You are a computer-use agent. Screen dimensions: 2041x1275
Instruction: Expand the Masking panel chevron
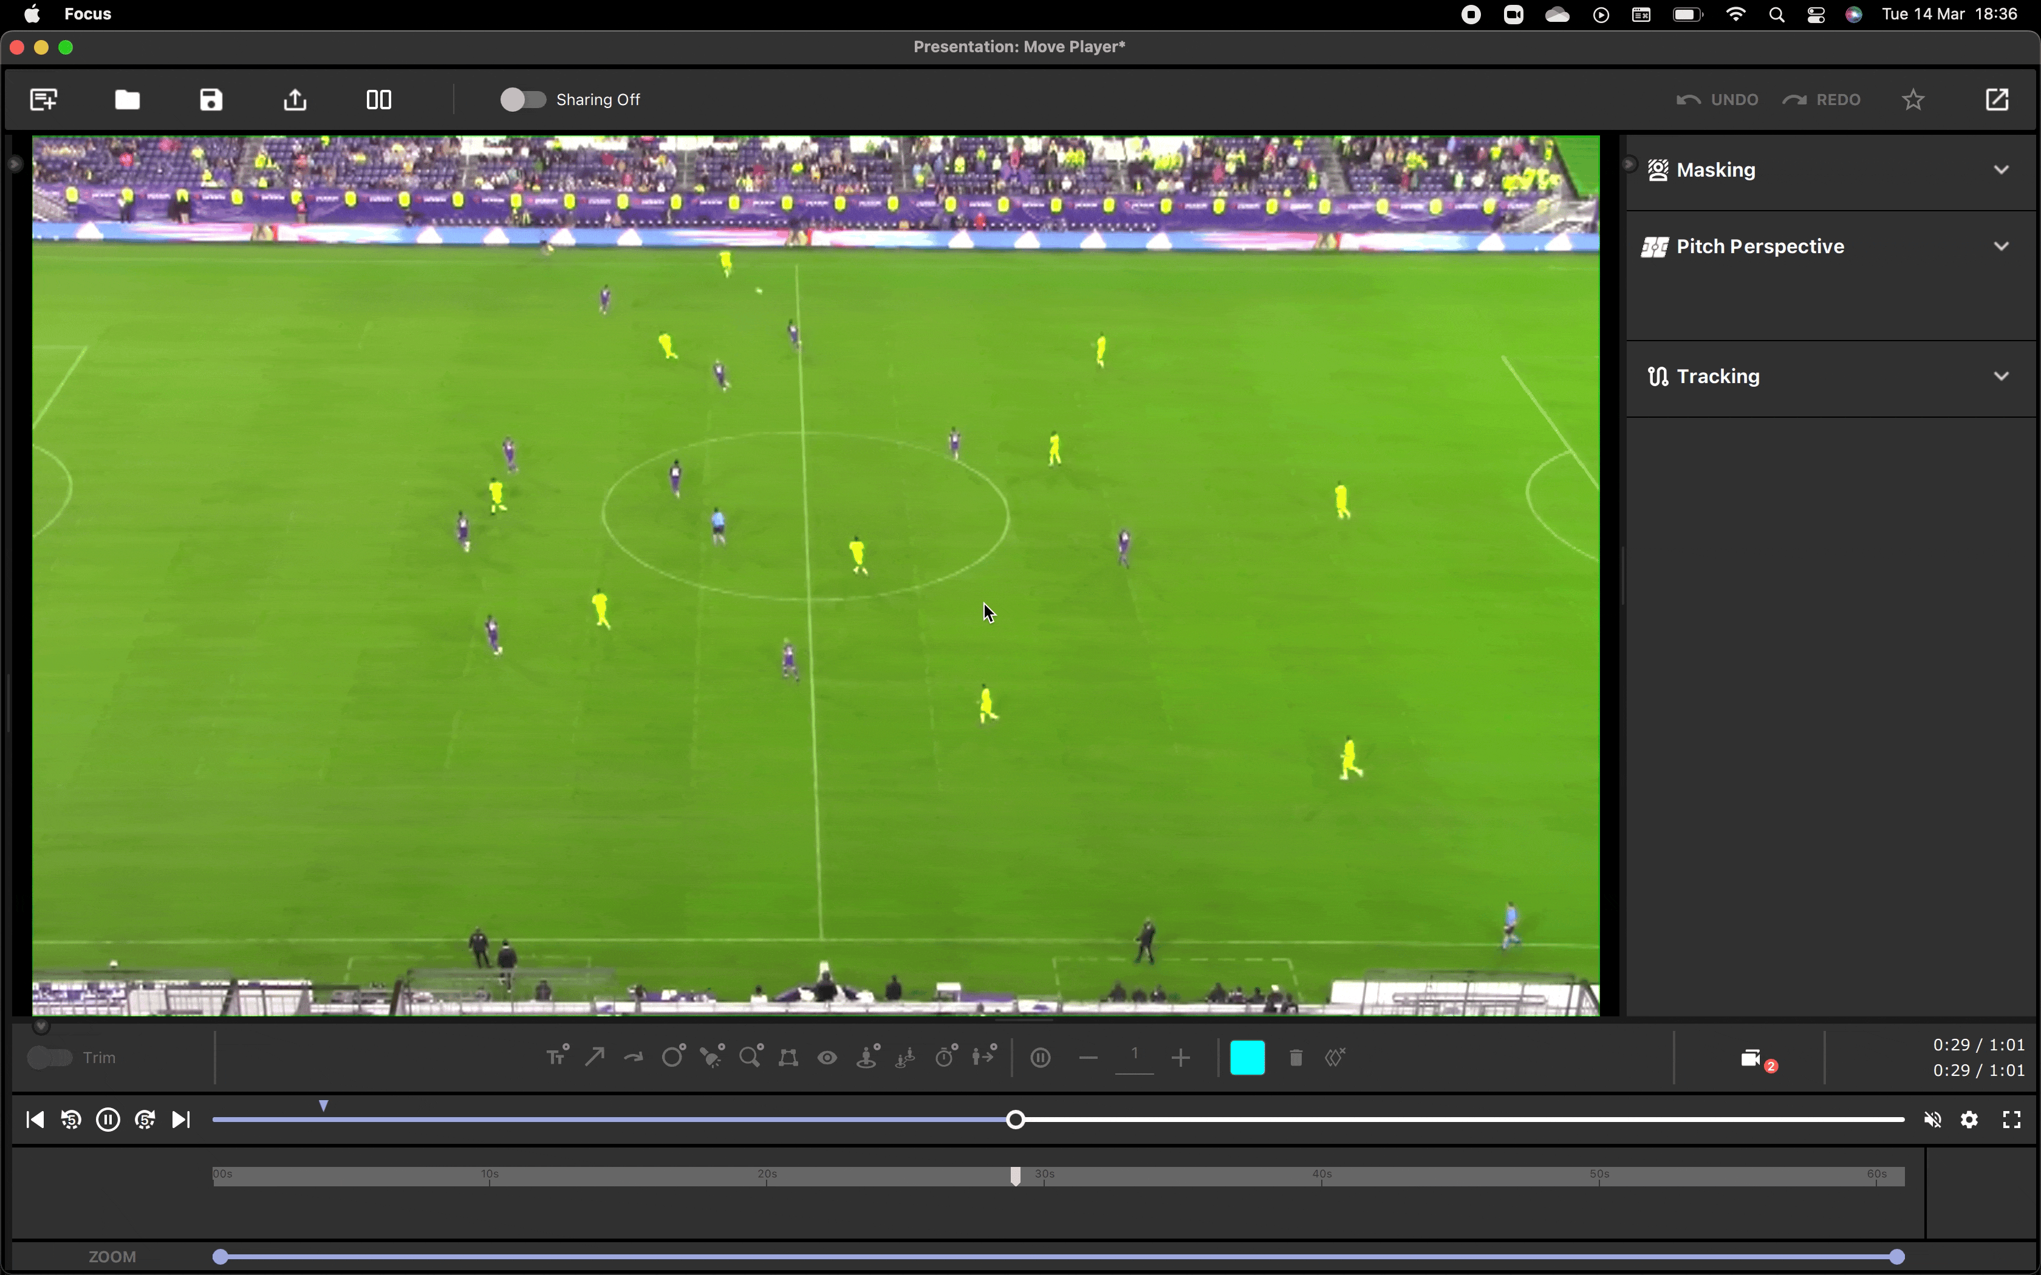pyautogui.click(x=2002, y=169)
